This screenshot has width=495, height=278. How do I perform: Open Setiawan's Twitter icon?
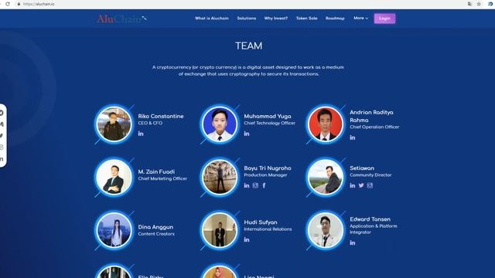[x=361, y=185]
